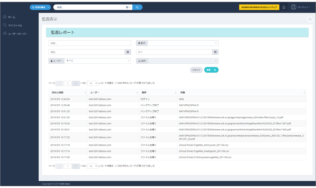The image size is (316, 188).
Task: Open My Files in the sidebar
Action: click(13, 25)
